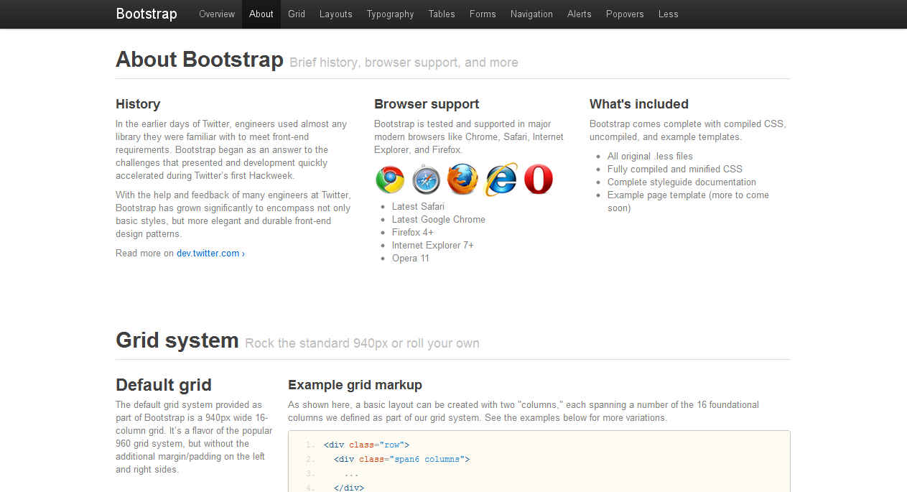
Task: Jump to Navigation section link
Action: (x=531, y=14)
